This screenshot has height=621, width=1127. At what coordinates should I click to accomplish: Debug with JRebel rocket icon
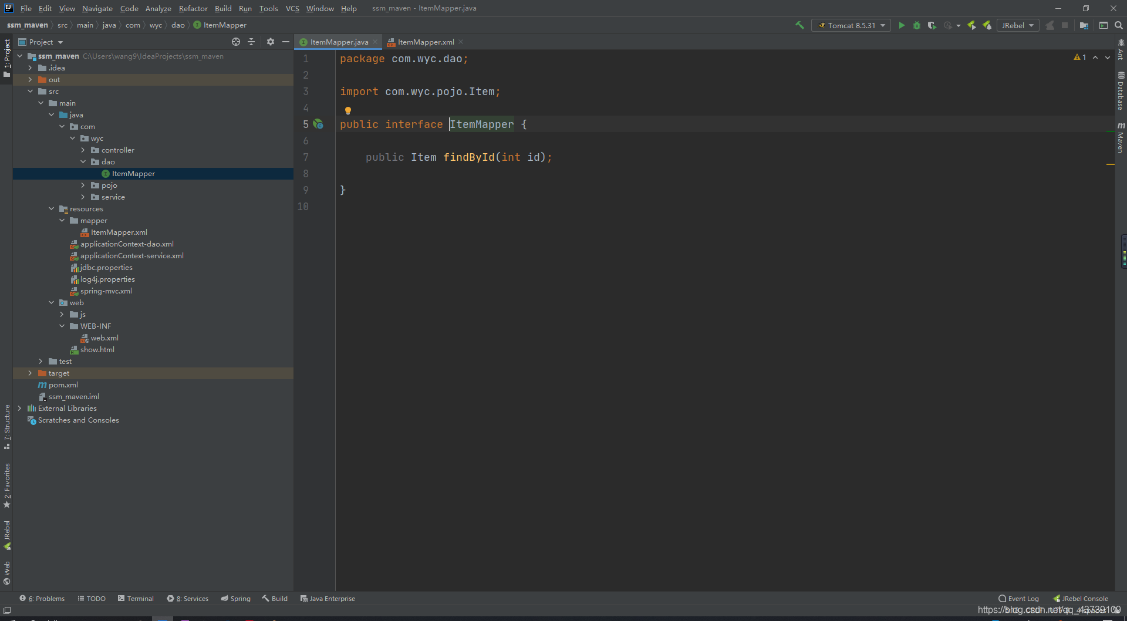click(x=987, y=25)
